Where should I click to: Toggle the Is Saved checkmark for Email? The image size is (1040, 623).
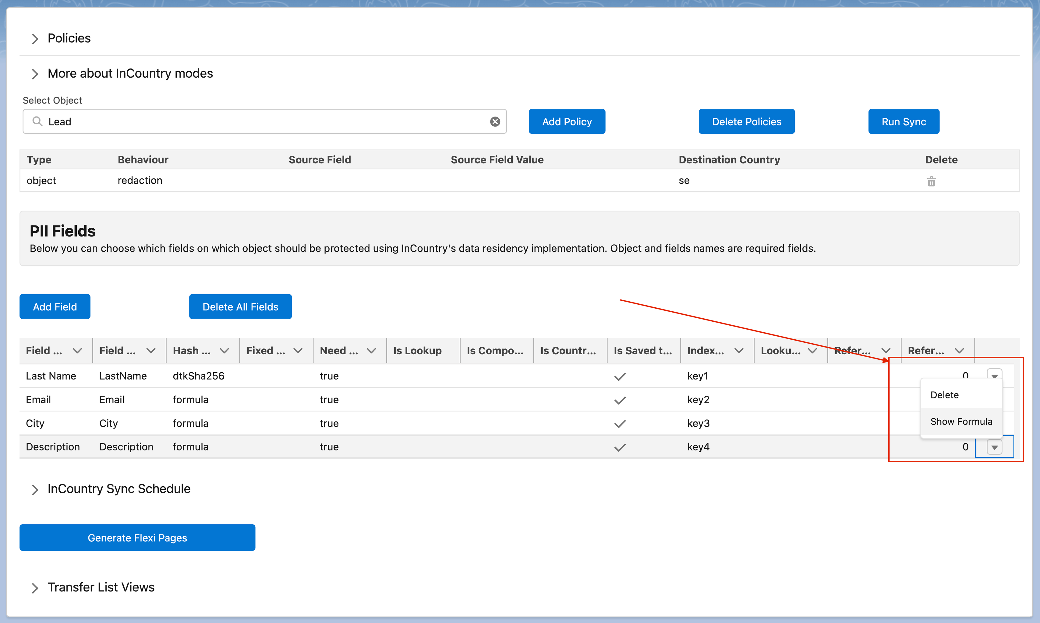[620, 400]
